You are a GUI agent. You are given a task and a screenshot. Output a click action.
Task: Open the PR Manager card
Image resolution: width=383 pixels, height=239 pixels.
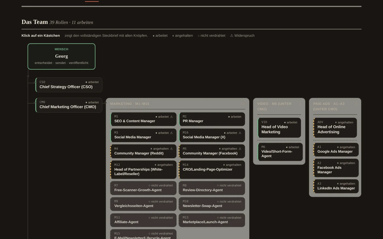[212, 119]
